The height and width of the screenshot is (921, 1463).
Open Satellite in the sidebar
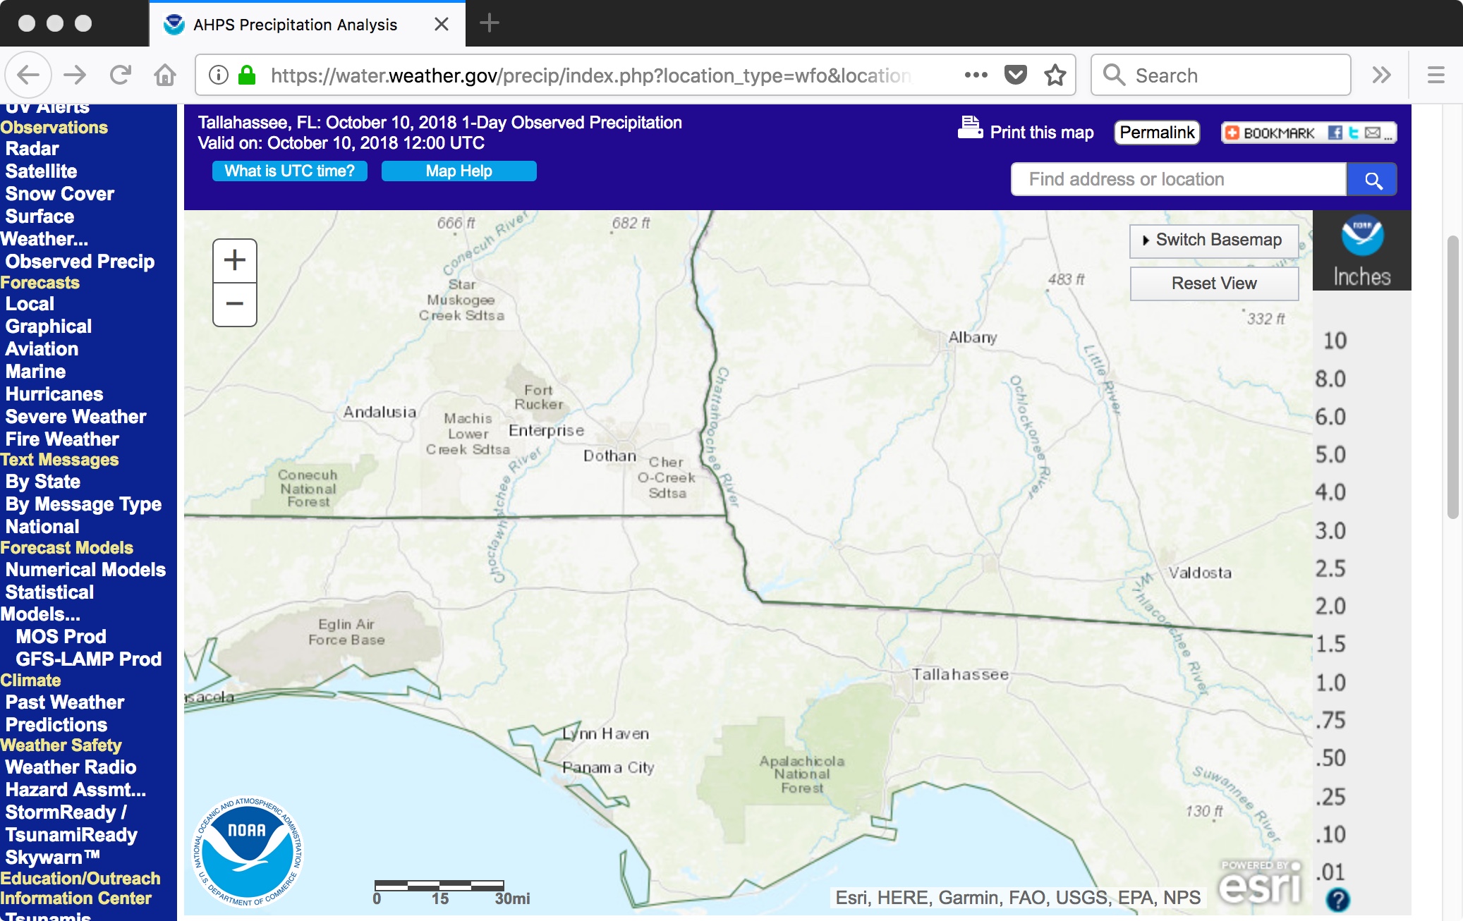pyautogui.click(x=41, y=171)
